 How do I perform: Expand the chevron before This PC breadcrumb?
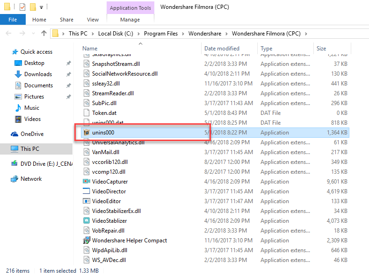click(63, 34)
